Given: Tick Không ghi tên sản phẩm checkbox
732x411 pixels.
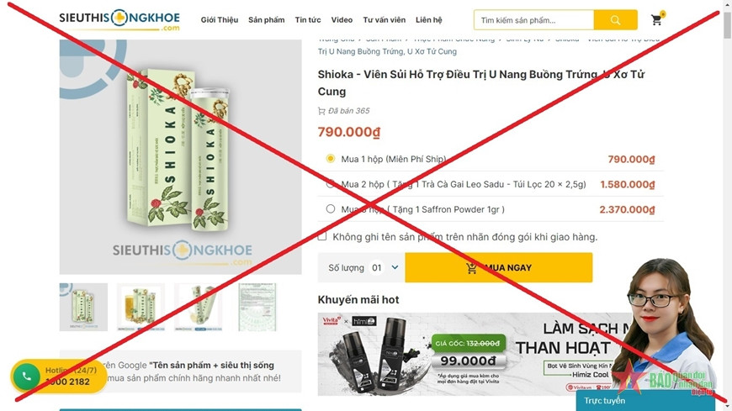Looking at the screenshot, I should [322, 236].
